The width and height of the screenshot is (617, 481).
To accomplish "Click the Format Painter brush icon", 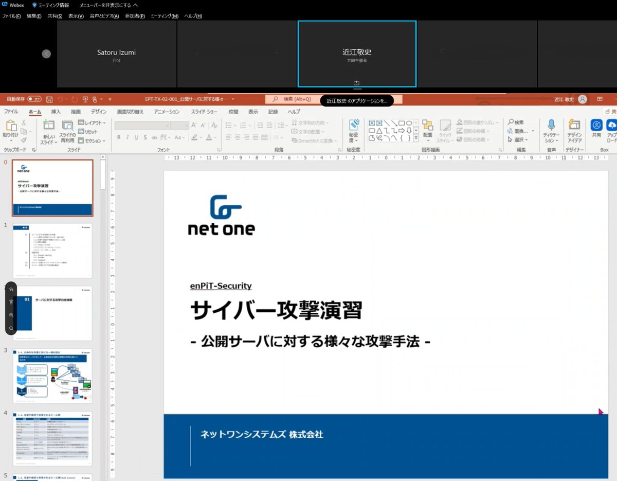I will pyautogui.click(x=24, y=140).
